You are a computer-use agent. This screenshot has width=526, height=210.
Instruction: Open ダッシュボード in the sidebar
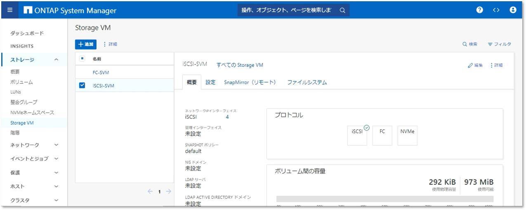(x=27, y=33)
